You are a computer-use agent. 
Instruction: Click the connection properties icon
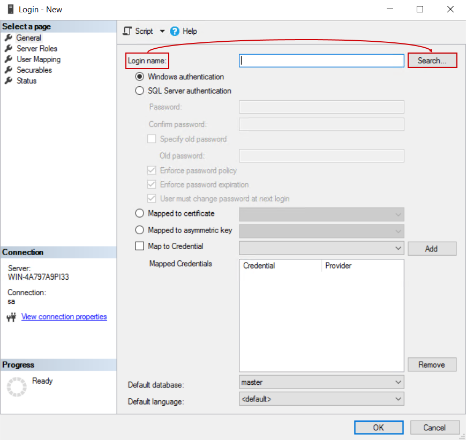click(x=12, y=317)
